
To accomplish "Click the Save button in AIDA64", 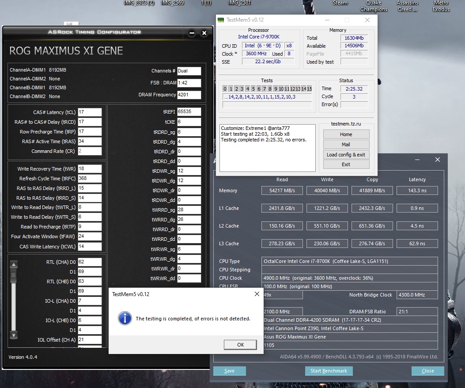I will 229,371.
